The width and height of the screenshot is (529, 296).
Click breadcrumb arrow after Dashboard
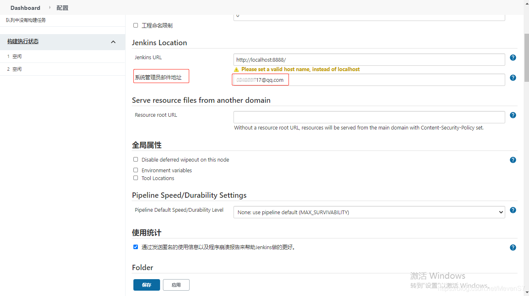50,7
